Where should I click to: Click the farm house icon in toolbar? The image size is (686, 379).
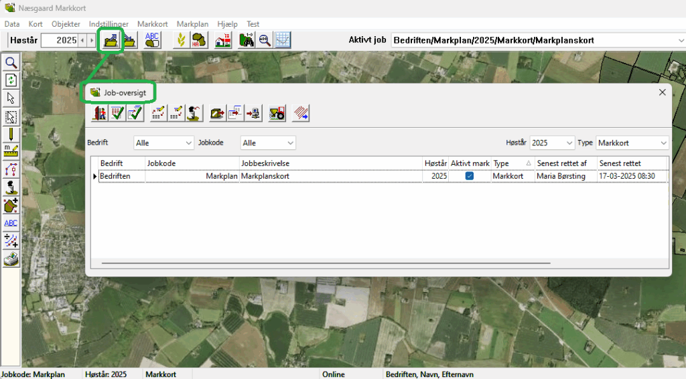point(223,40)
